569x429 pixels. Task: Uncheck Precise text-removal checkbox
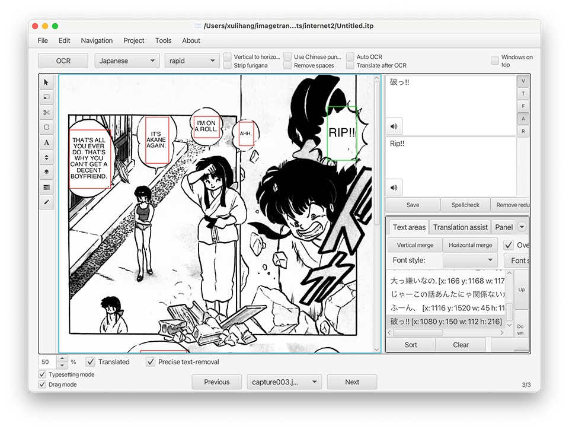click(x=150, y=362)
